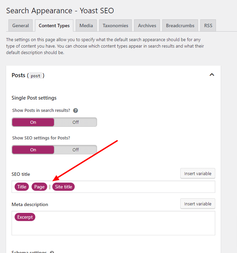The height and width of the screenshot is (253, 237).
Task: Set Show Posts in search results On
Action: [x=33, y=122]
